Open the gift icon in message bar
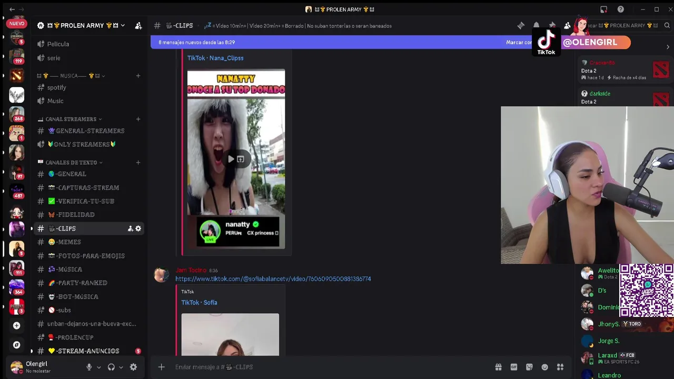674x379 pixels. click(498, 367)
